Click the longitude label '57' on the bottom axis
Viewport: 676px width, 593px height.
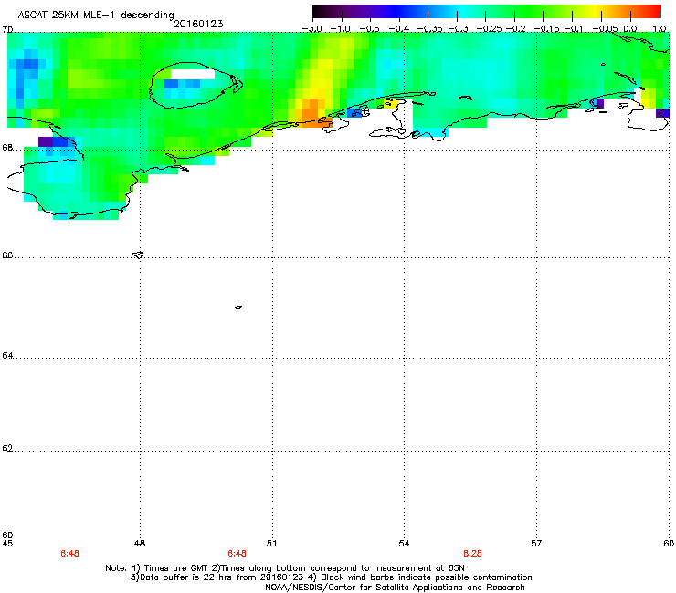536,544
